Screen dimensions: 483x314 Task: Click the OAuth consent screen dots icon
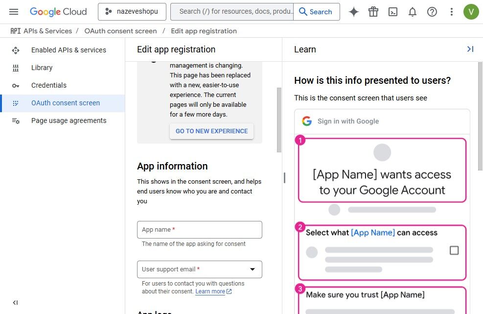[15, 103]
